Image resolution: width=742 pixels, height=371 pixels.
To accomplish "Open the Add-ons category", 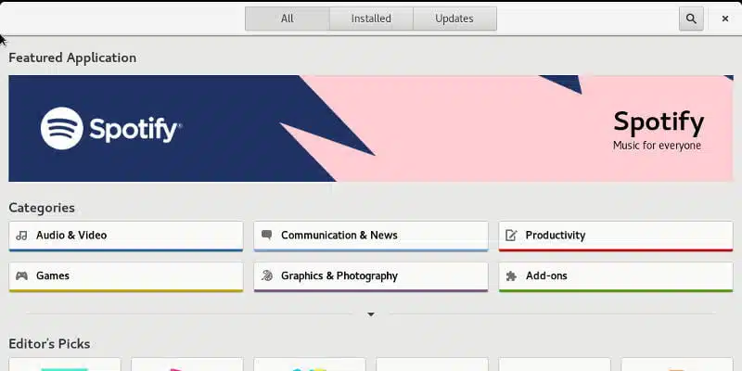I will click(616, 276).
